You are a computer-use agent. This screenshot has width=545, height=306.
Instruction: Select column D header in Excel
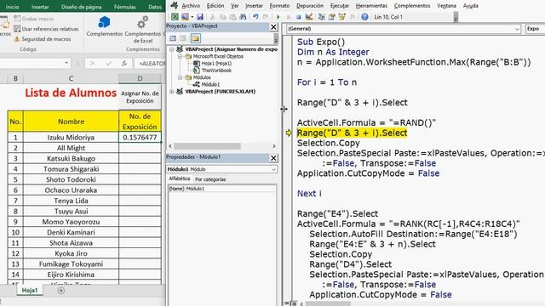pos(140,78)
